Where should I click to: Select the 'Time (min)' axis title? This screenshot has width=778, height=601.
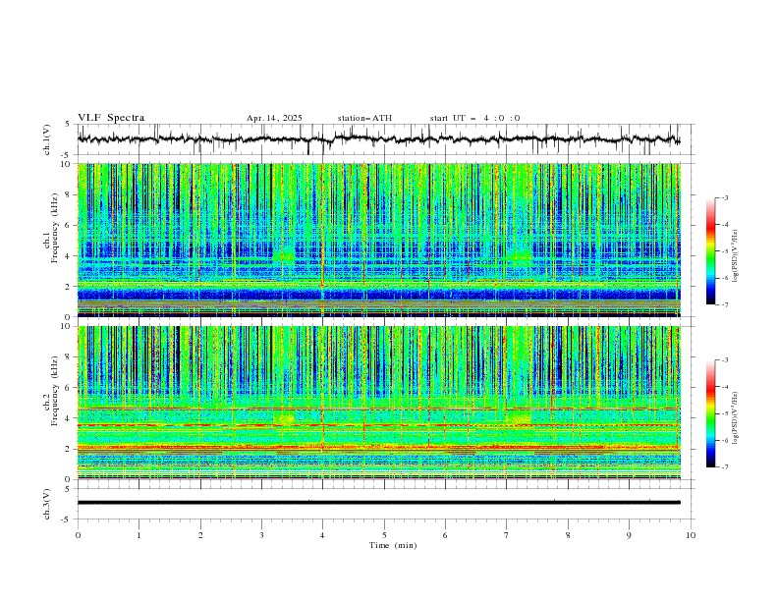click(x=393, y=545)
